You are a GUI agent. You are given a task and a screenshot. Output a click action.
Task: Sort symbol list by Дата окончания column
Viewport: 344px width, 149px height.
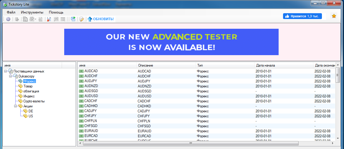(325, 65)
